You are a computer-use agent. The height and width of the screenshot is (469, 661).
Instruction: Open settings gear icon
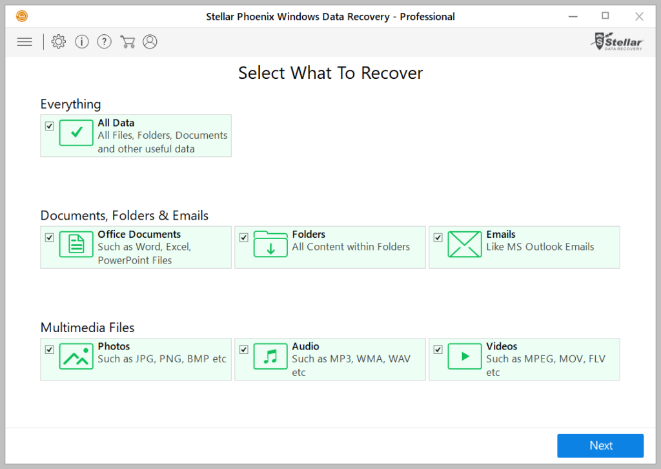[x=59, y=41]
